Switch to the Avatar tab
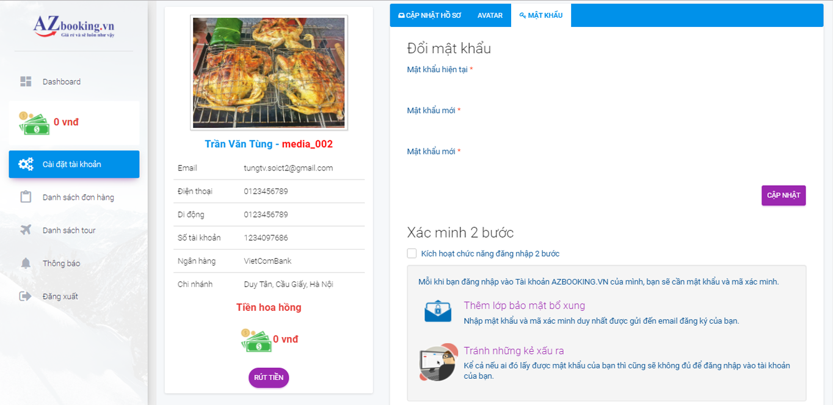 [x=490, y=15]
